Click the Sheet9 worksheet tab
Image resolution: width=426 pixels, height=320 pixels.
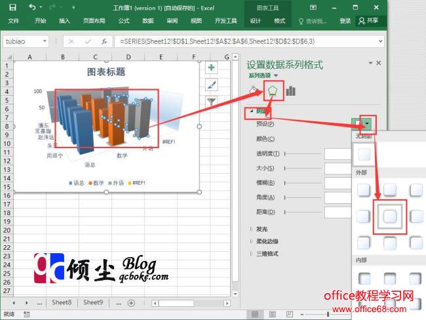coord(93,302)
